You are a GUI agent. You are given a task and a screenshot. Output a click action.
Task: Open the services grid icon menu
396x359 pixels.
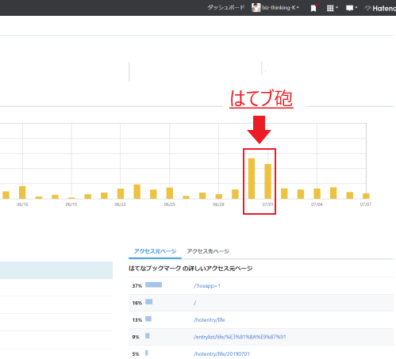click(333, 8)
